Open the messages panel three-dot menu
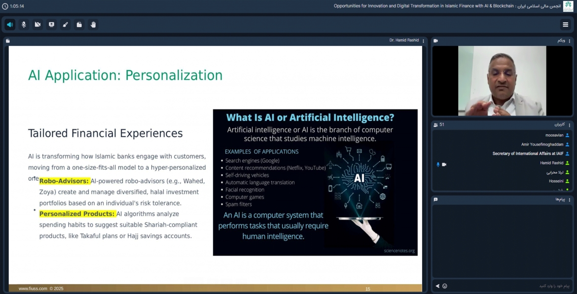 pyautogui.click(x=570, y=200)
